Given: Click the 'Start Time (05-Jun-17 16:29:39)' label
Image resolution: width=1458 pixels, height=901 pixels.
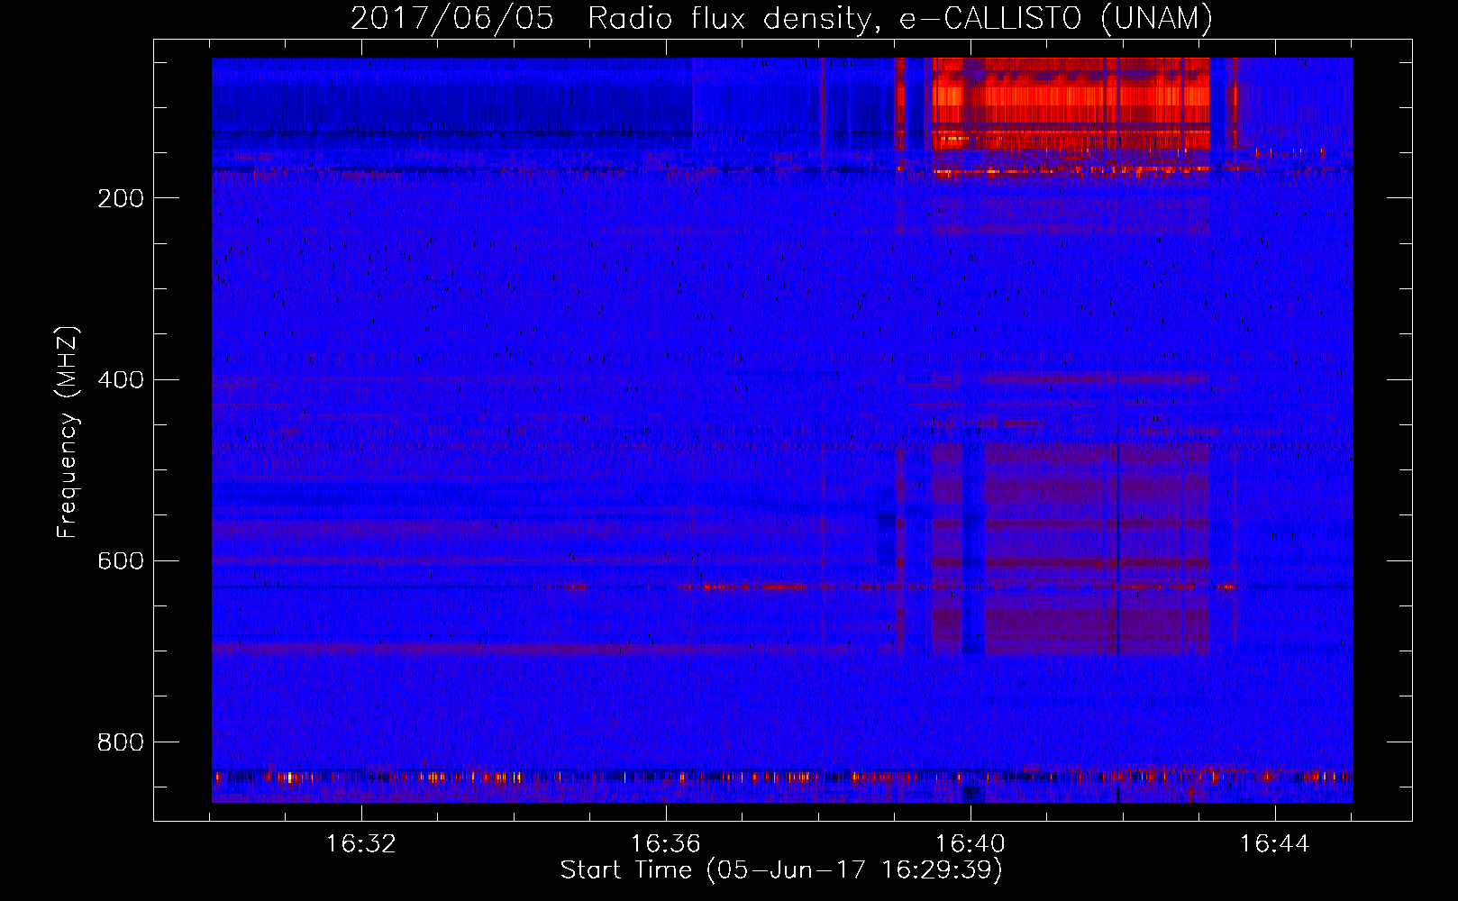Looking at the screenshot, I should click(x=781, y=870).
